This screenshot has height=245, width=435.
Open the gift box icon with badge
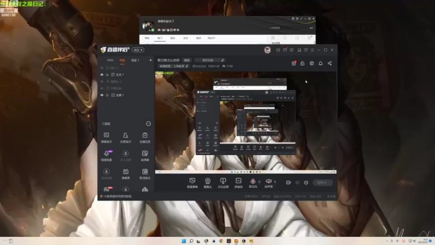[x=294, y=63]
